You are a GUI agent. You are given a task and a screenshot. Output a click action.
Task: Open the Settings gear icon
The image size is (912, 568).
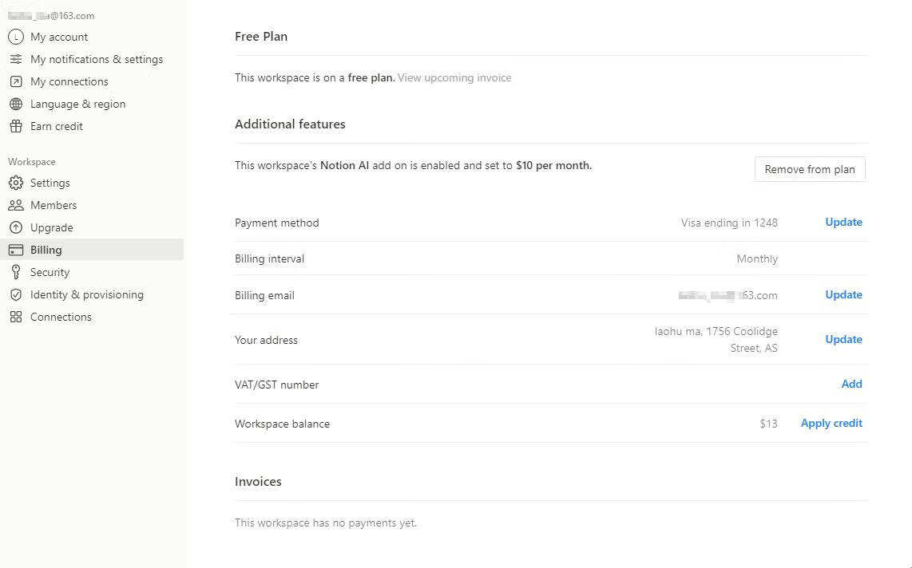16,183
